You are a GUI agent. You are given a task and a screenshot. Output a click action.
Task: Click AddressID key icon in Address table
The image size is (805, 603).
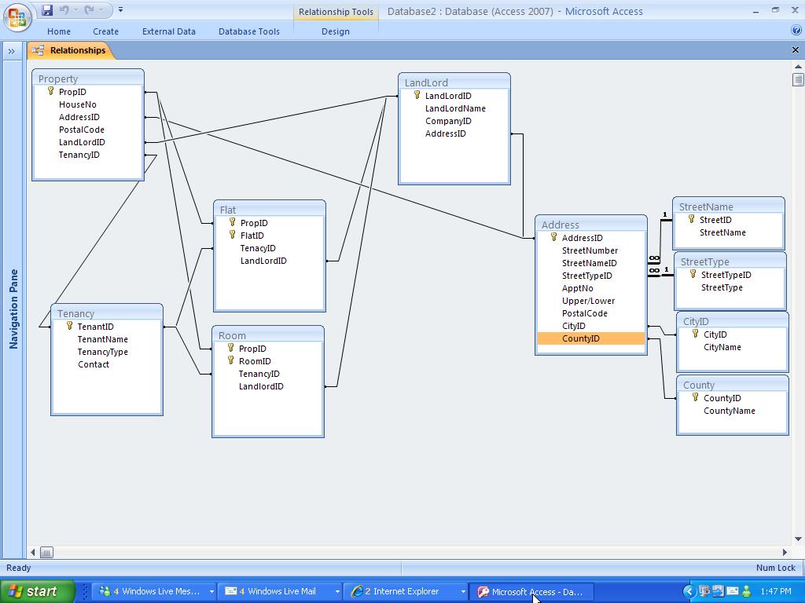tap(553, 237)
